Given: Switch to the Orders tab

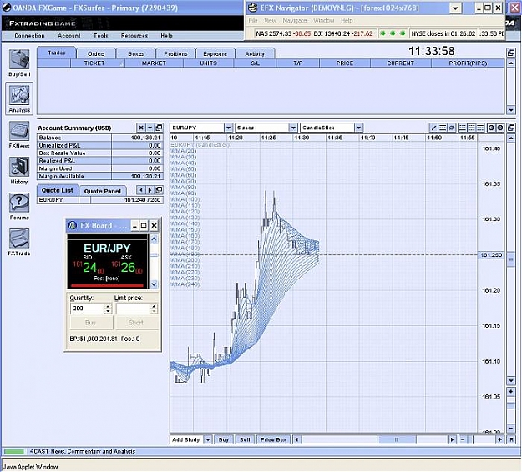Looking at the screenshot, I should (x=96, y=54).
